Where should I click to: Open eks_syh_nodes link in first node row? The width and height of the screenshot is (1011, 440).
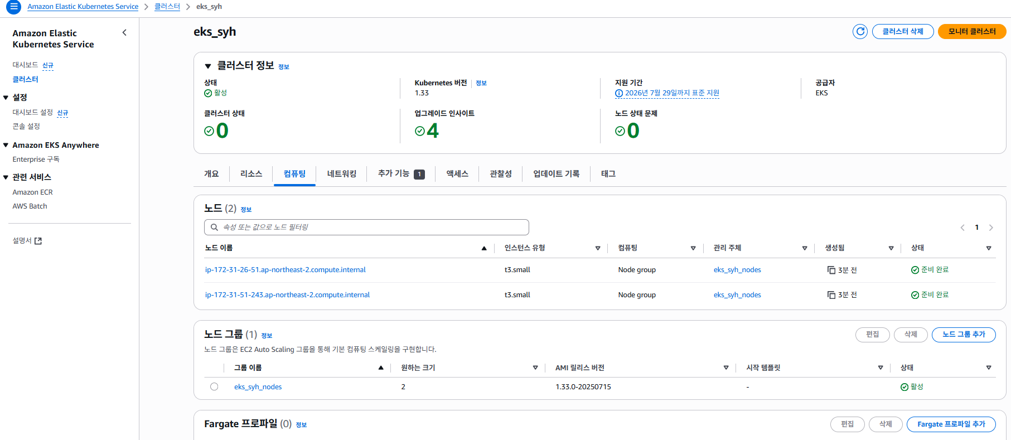pos(737,270)
